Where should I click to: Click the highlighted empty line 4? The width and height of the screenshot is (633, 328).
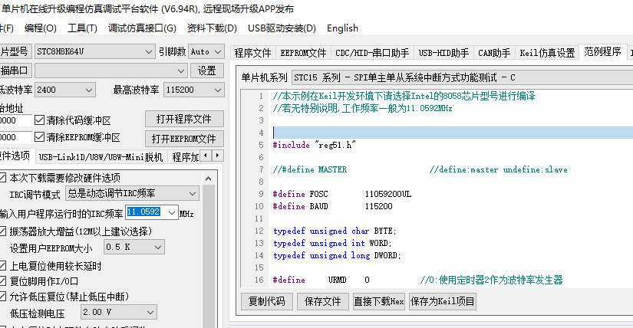452,133
